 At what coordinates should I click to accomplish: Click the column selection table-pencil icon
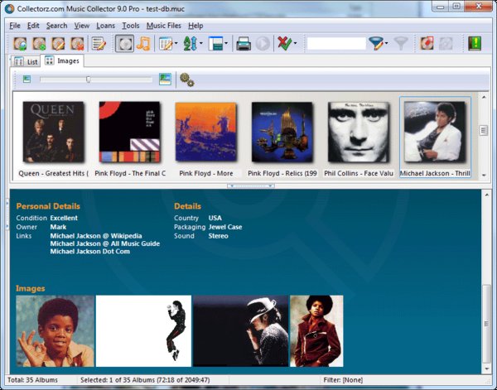click(x=166, y=44)
